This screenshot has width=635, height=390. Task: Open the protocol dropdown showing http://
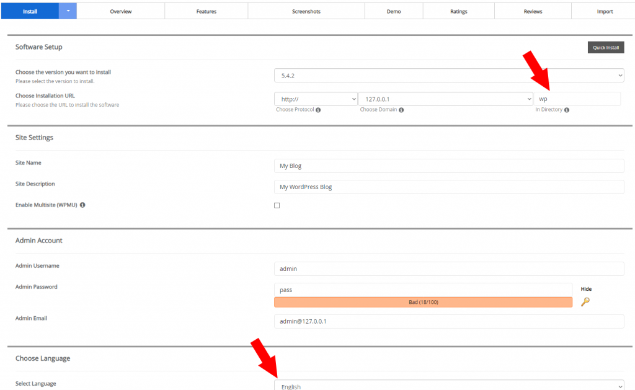tap(316, 99)
